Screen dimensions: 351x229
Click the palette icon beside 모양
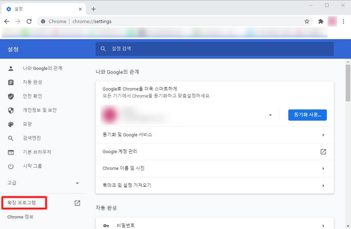point(11,124)
